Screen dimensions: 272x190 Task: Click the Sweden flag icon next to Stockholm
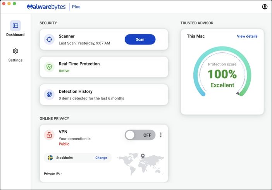click(50, 158)
